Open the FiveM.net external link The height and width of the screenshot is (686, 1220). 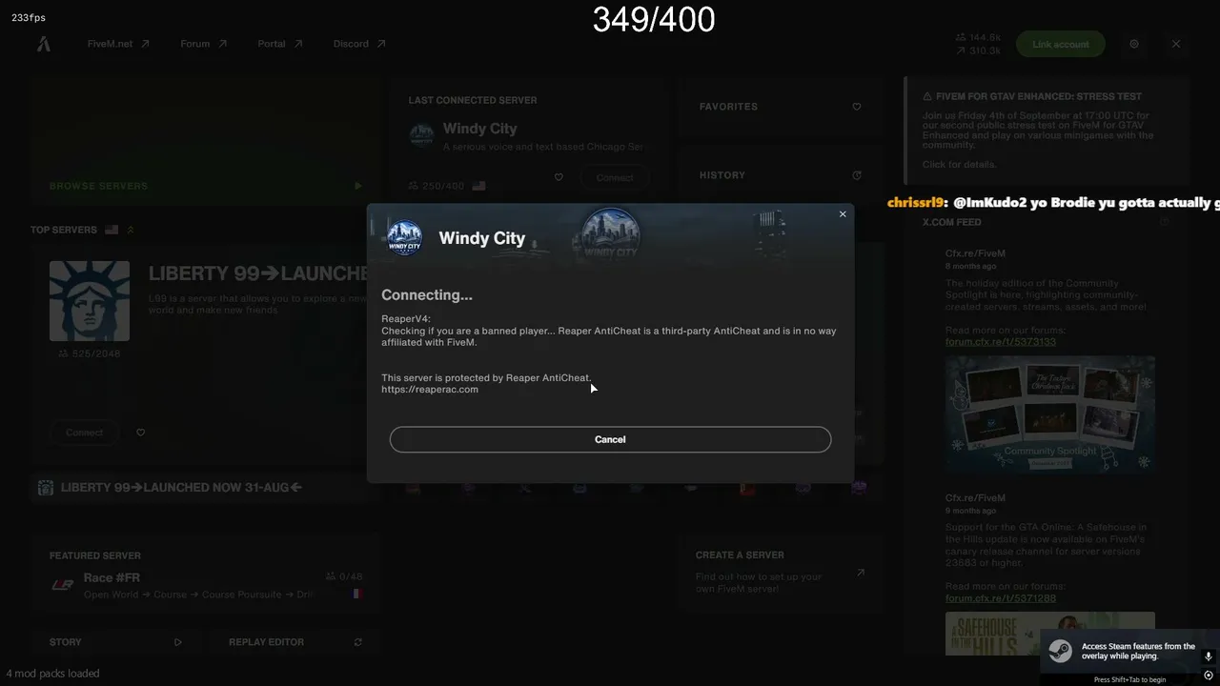pos(118,44)
